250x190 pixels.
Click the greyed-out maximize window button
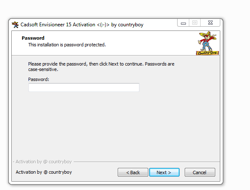(195, 23)
